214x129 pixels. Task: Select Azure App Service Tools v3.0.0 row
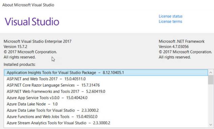(106, 98)
